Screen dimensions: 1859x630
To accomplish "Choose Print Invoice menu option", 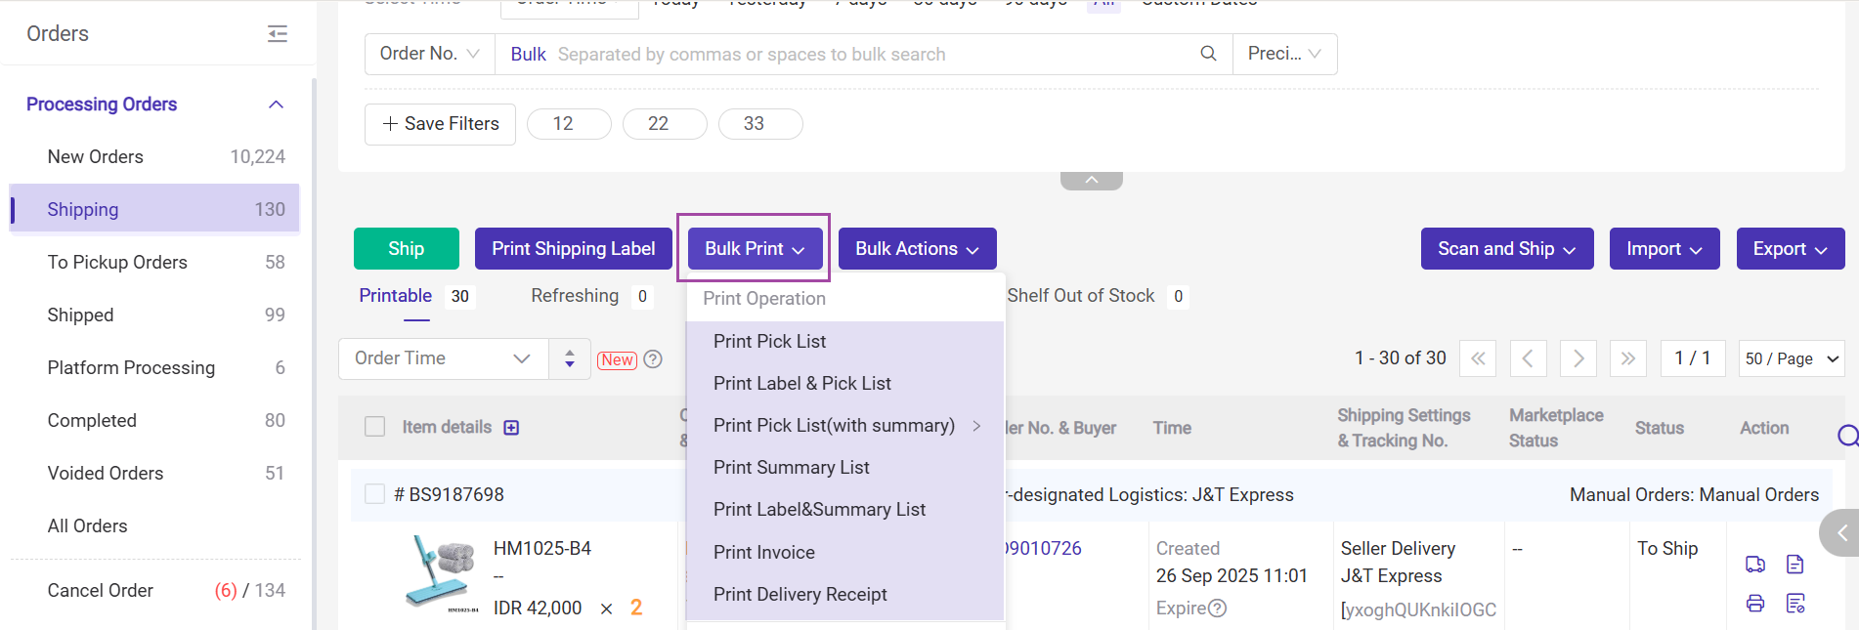I will pyautogui.click(x=763, y=552).
